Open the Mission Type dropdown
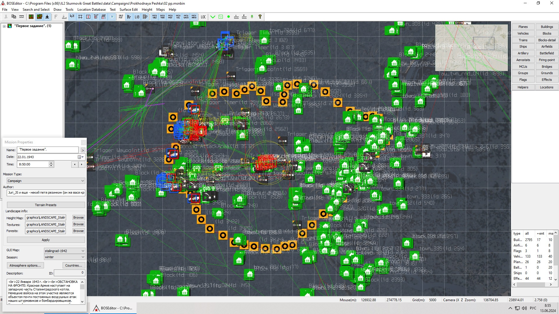This screenshot has height=314, width=559. 46,181
